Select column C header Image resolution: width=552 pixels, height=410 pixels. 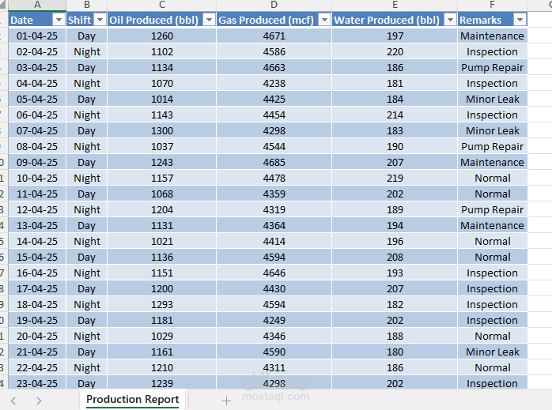tap(162, 5)
